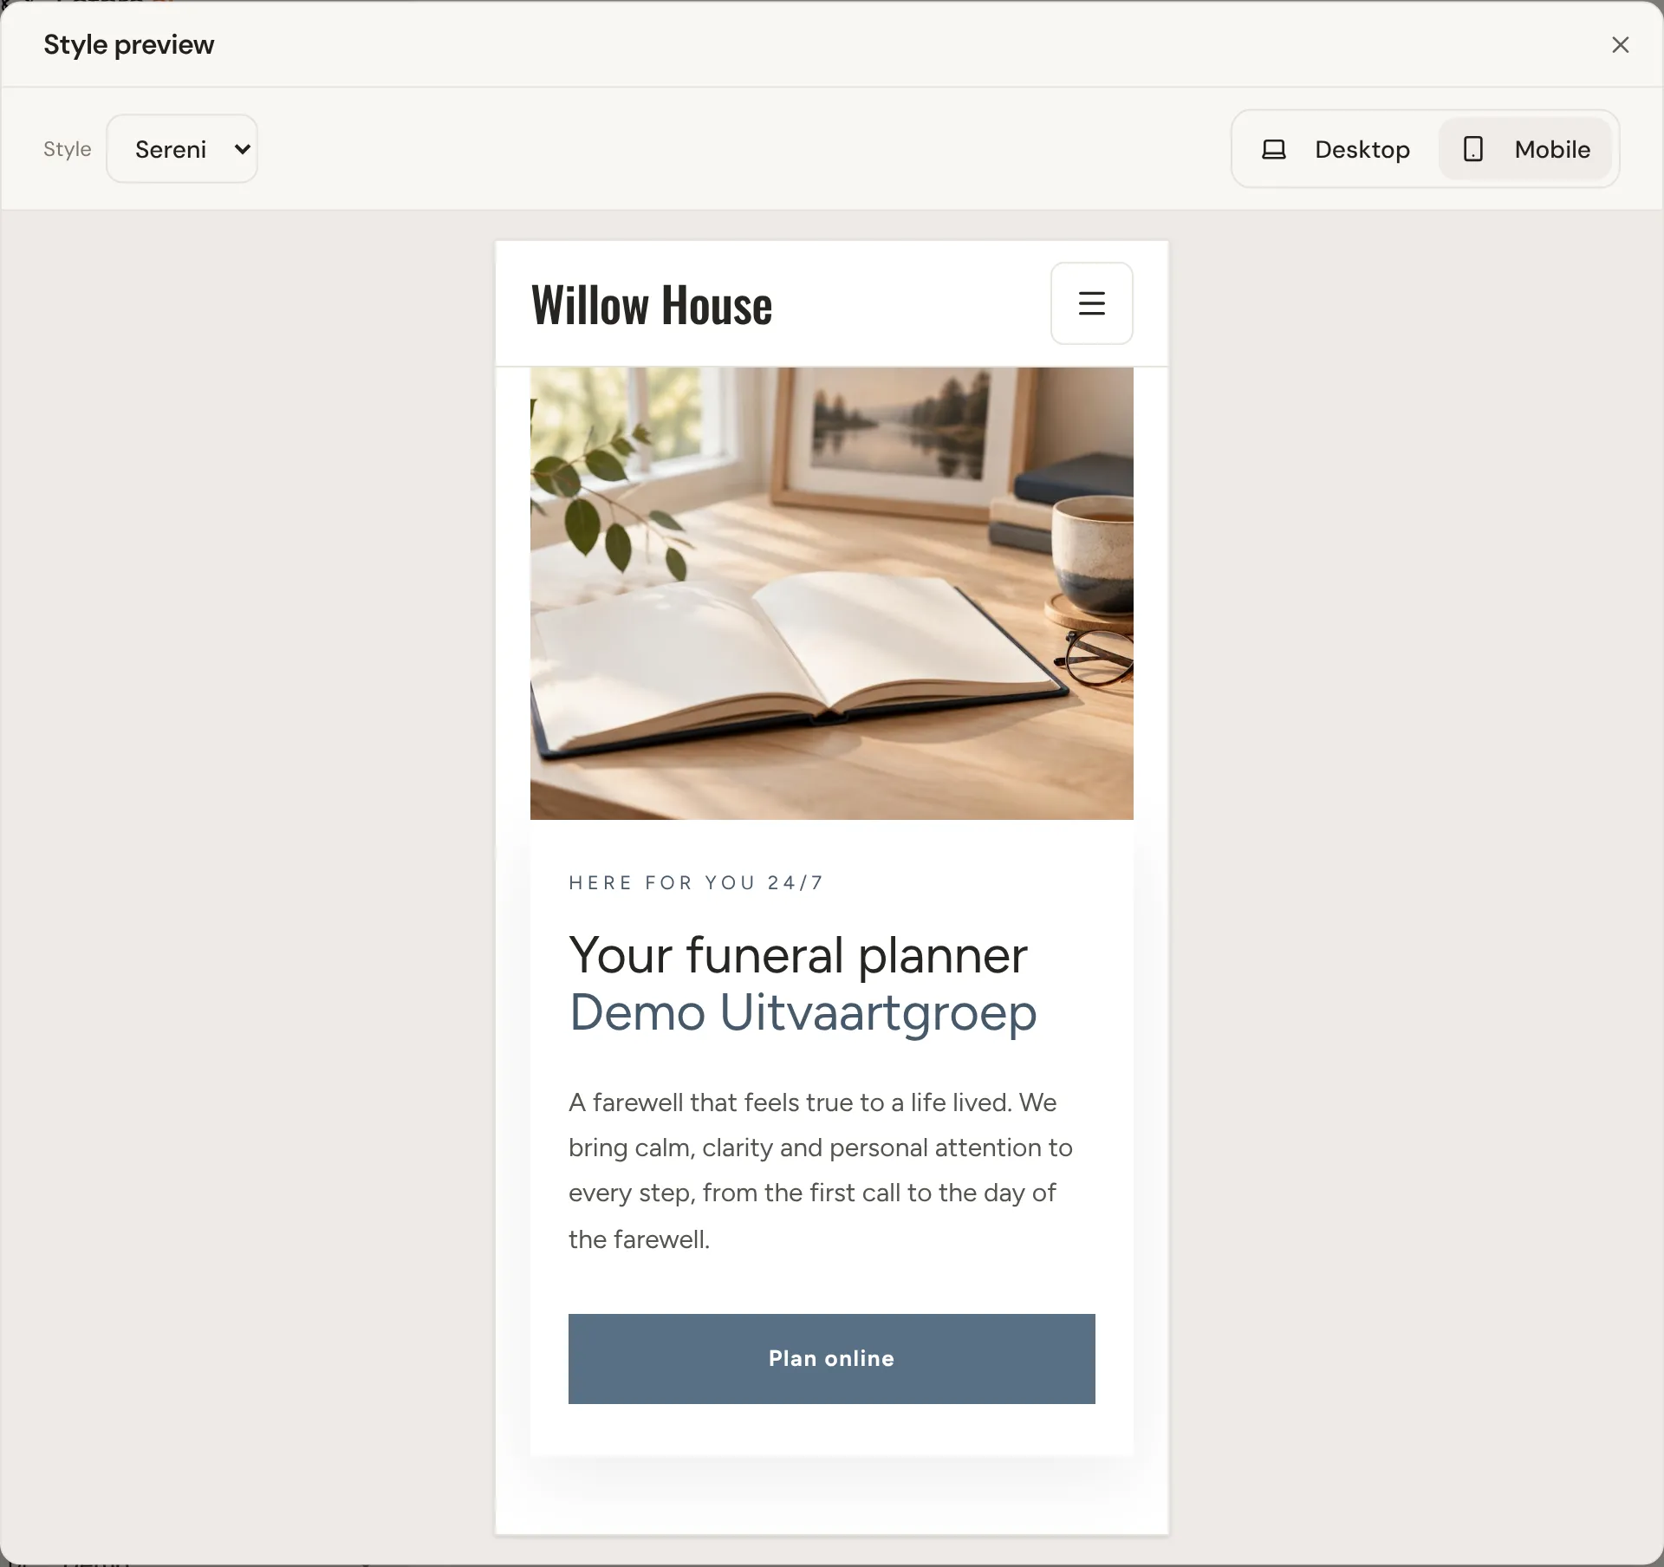The height and width of the screenshot is (1567, 1664).
Task: Switch preview to Desktop view
Action: point(1336,149)
